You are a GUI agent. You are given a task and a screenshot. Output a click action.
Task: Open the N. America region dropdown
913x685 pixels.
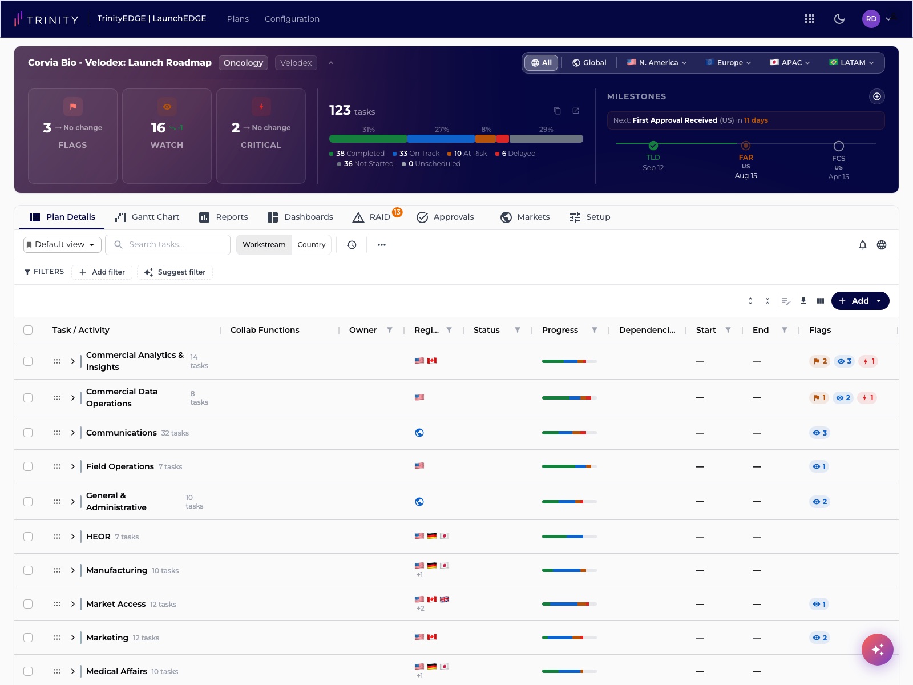point(657,63)
